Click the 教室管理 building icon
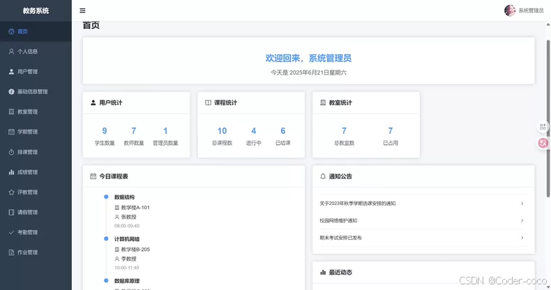This screenshot has height=290, width=551. 12,112
